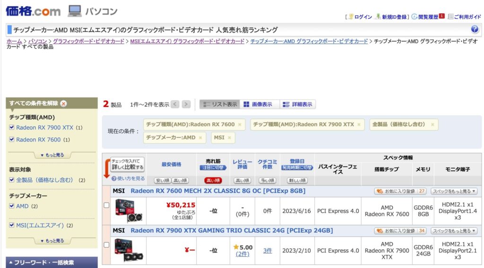Tick the compare checkbox for RX 7600 MECH
This screenshot has width=484, height=268.
(106, 205)
